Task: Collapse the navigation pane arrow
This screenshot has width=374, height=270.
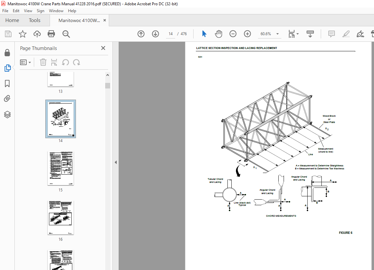Action: point(116,162)
